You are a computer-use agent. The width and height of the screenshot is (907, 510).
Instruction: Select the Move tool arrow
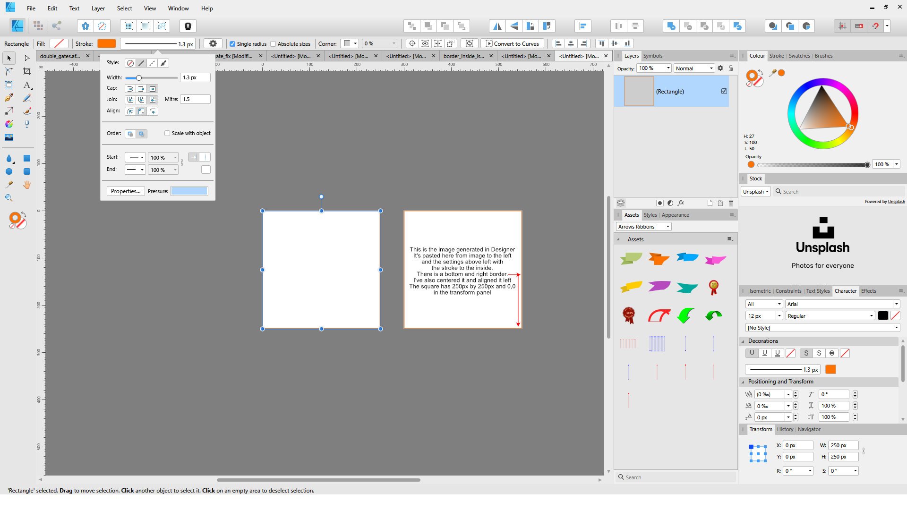click(x=9, y=58)
